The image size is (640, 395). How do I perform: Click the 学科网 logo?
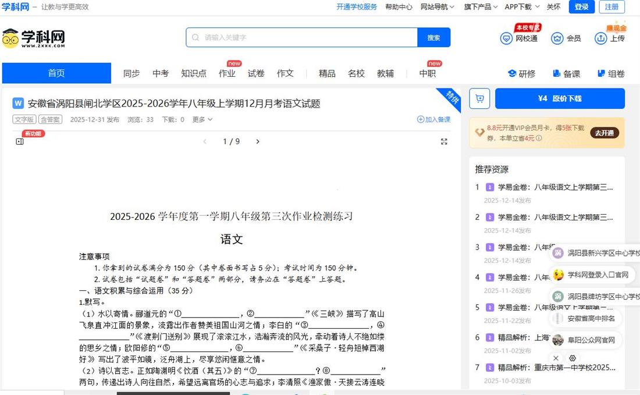click(34, 38)
